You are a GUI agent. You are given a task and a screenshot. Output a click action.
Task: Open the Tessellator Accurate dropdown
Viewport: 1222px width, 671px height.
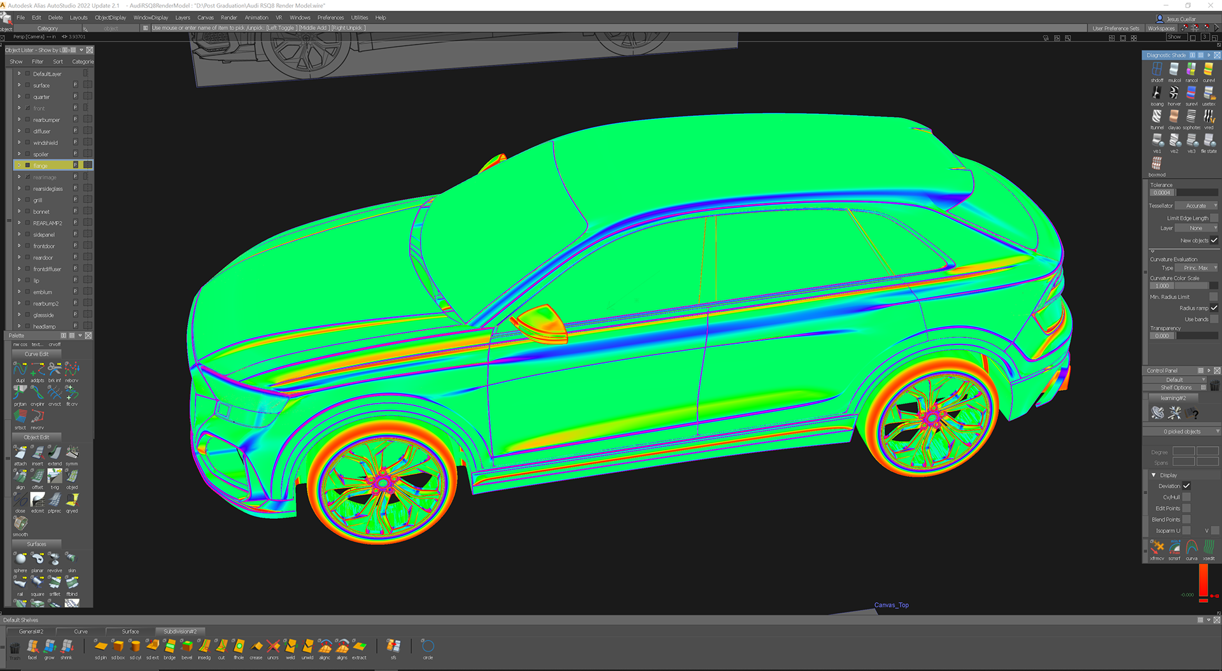tap(1197, 206)
